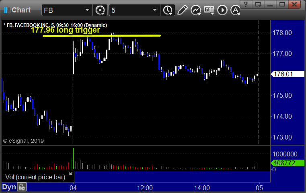
Task: Click the Chart window icon at top-left
Action: [7, 10]
